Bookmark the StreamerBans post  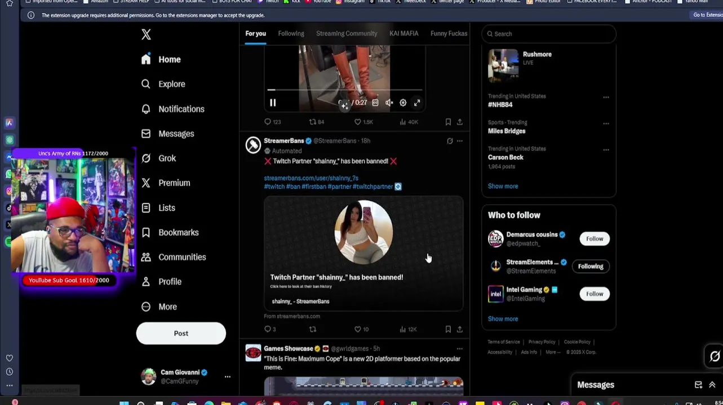(x=448, y=330)
